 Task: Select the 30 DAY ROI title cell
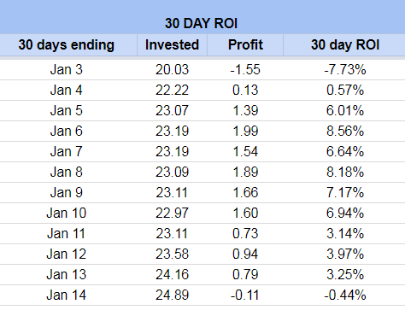202,17
